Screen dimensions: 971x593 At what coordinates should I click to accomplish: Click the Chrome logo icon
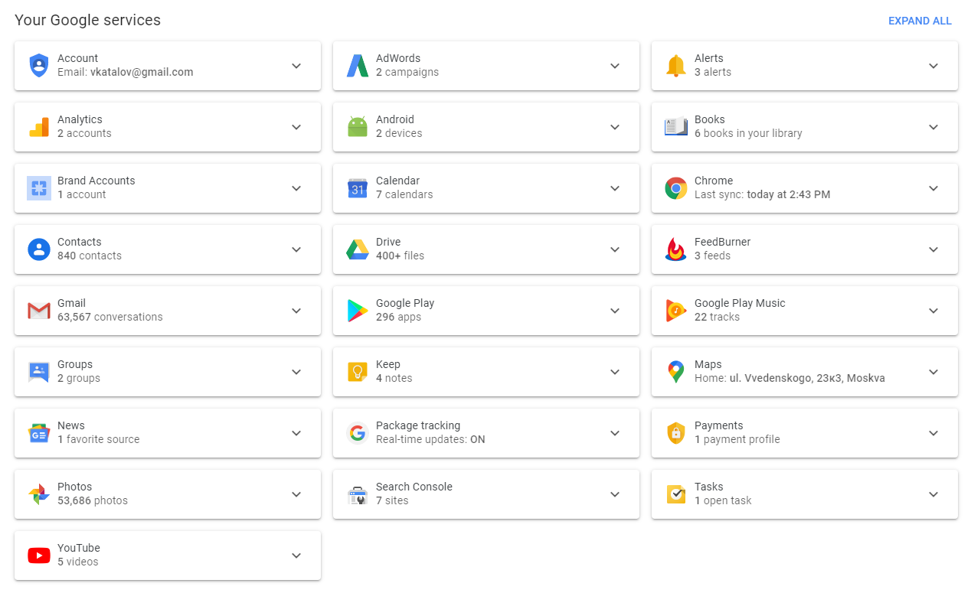(676, 188)
